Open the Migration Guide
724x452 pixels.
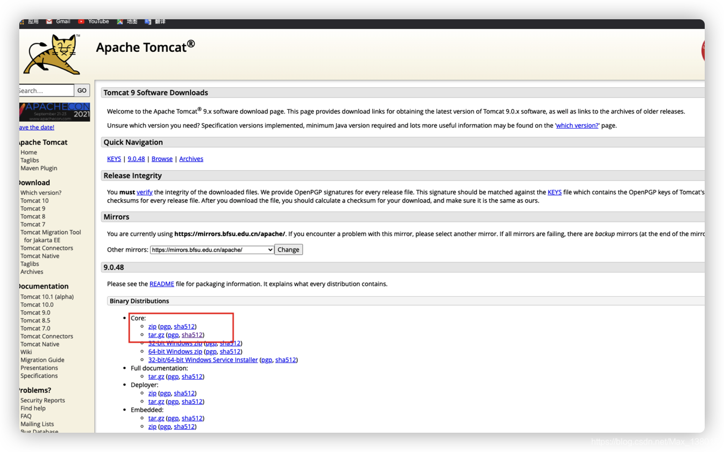click(x=42, y=360)
